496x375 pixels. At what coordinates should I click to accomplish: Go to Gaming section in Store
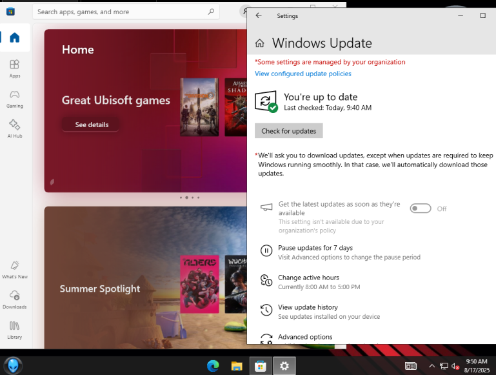(x=15, y=99)
